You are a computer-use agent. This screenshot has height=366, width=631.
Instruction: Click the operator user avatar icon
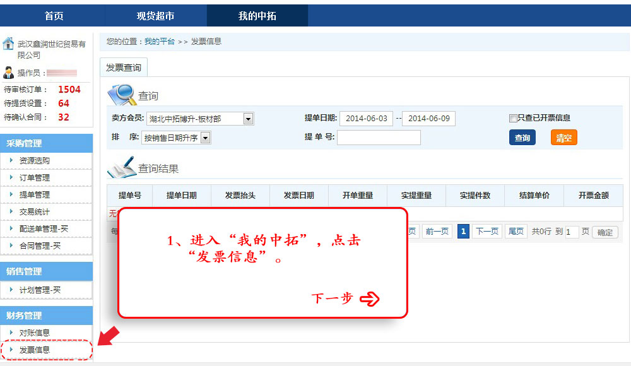pyautogui.click(x=8, y=73)
